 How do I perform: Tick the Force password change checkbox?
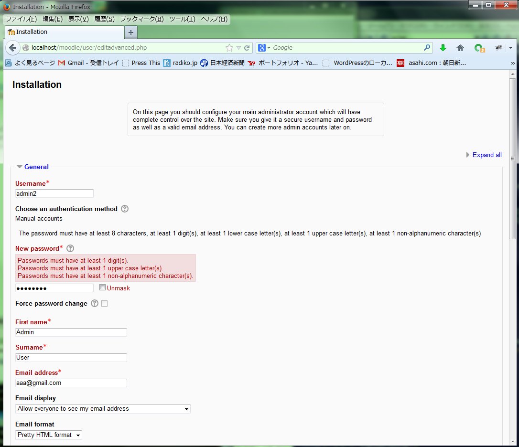[x=104, y=304]
